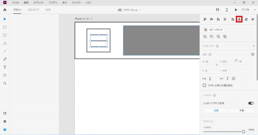Open the プラグイン menu
The width and height of the screenshot is (258, 135).
pyautogui.click(x=53, y=3)
